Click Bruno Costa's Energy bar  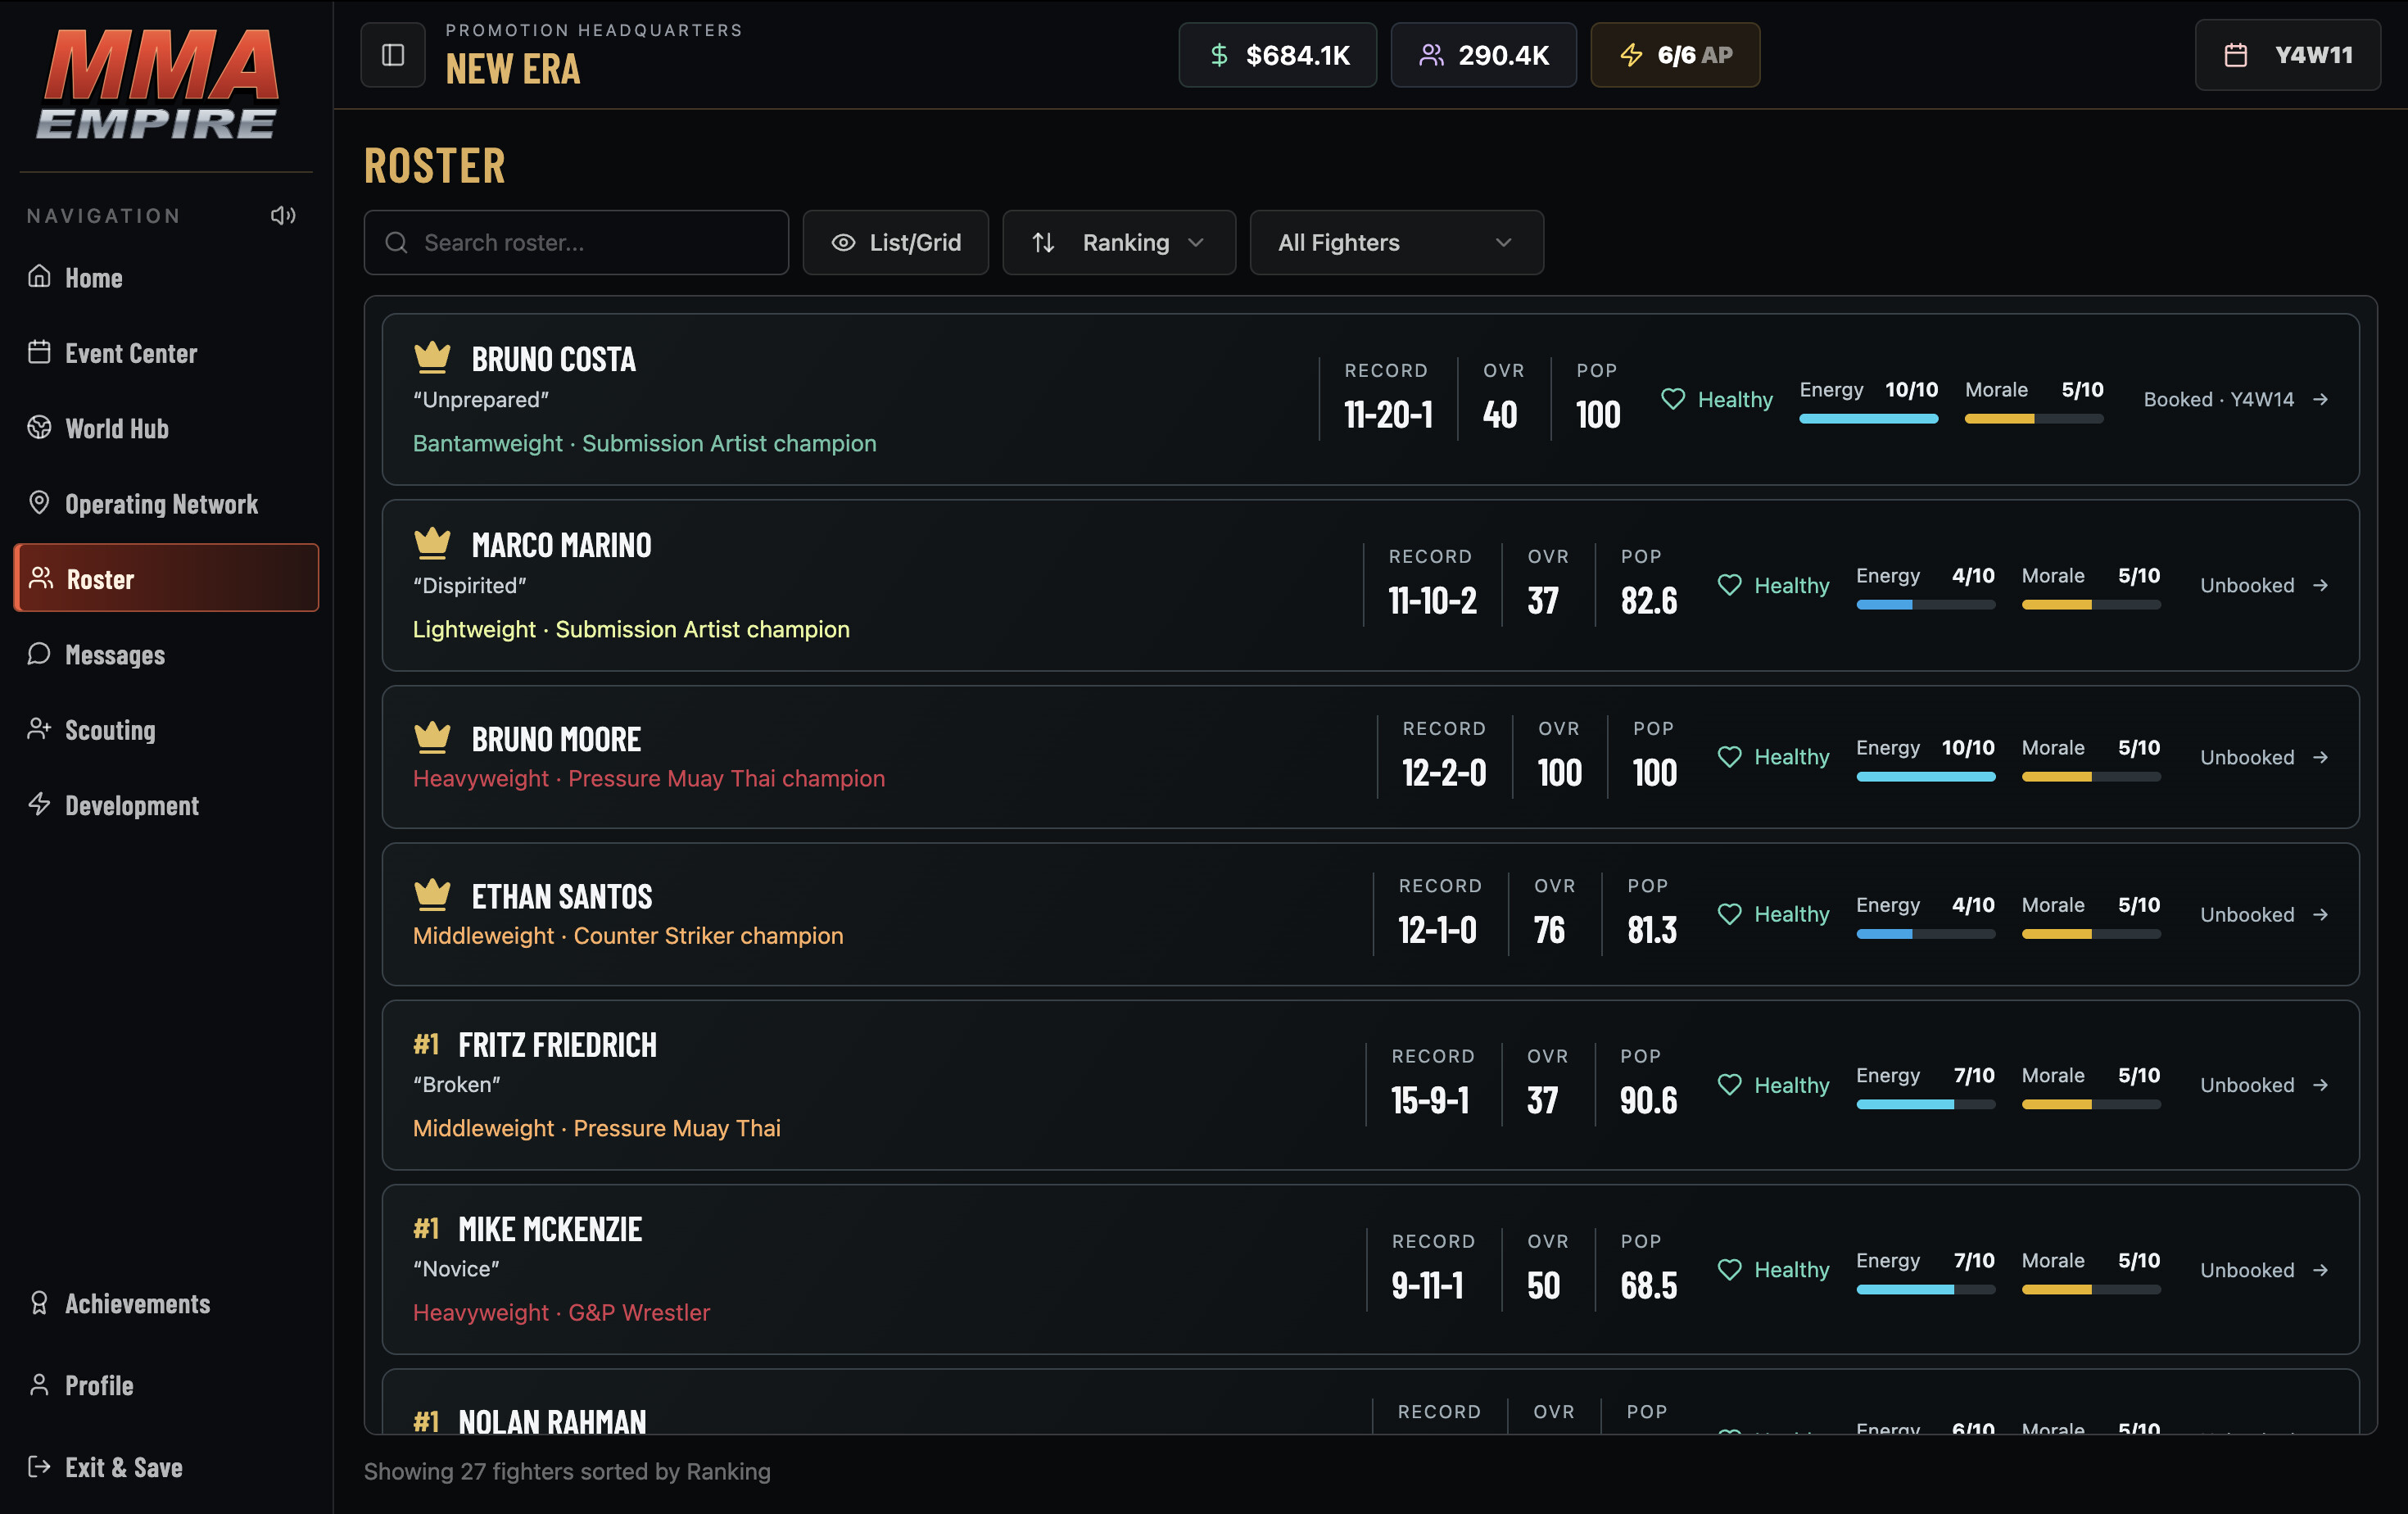pos(1868,419)
